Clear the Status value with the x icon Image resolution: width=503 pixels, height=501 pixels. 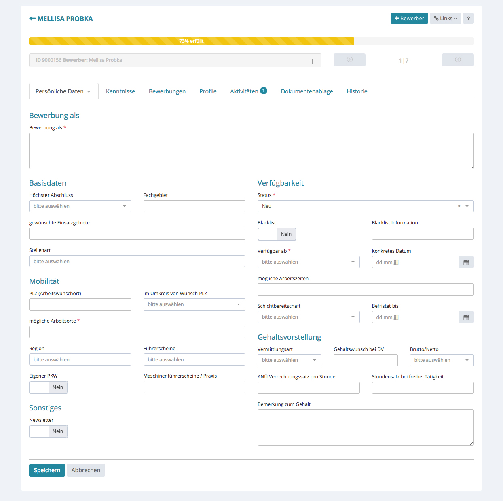pyautogui.click(x=459, y=206)
